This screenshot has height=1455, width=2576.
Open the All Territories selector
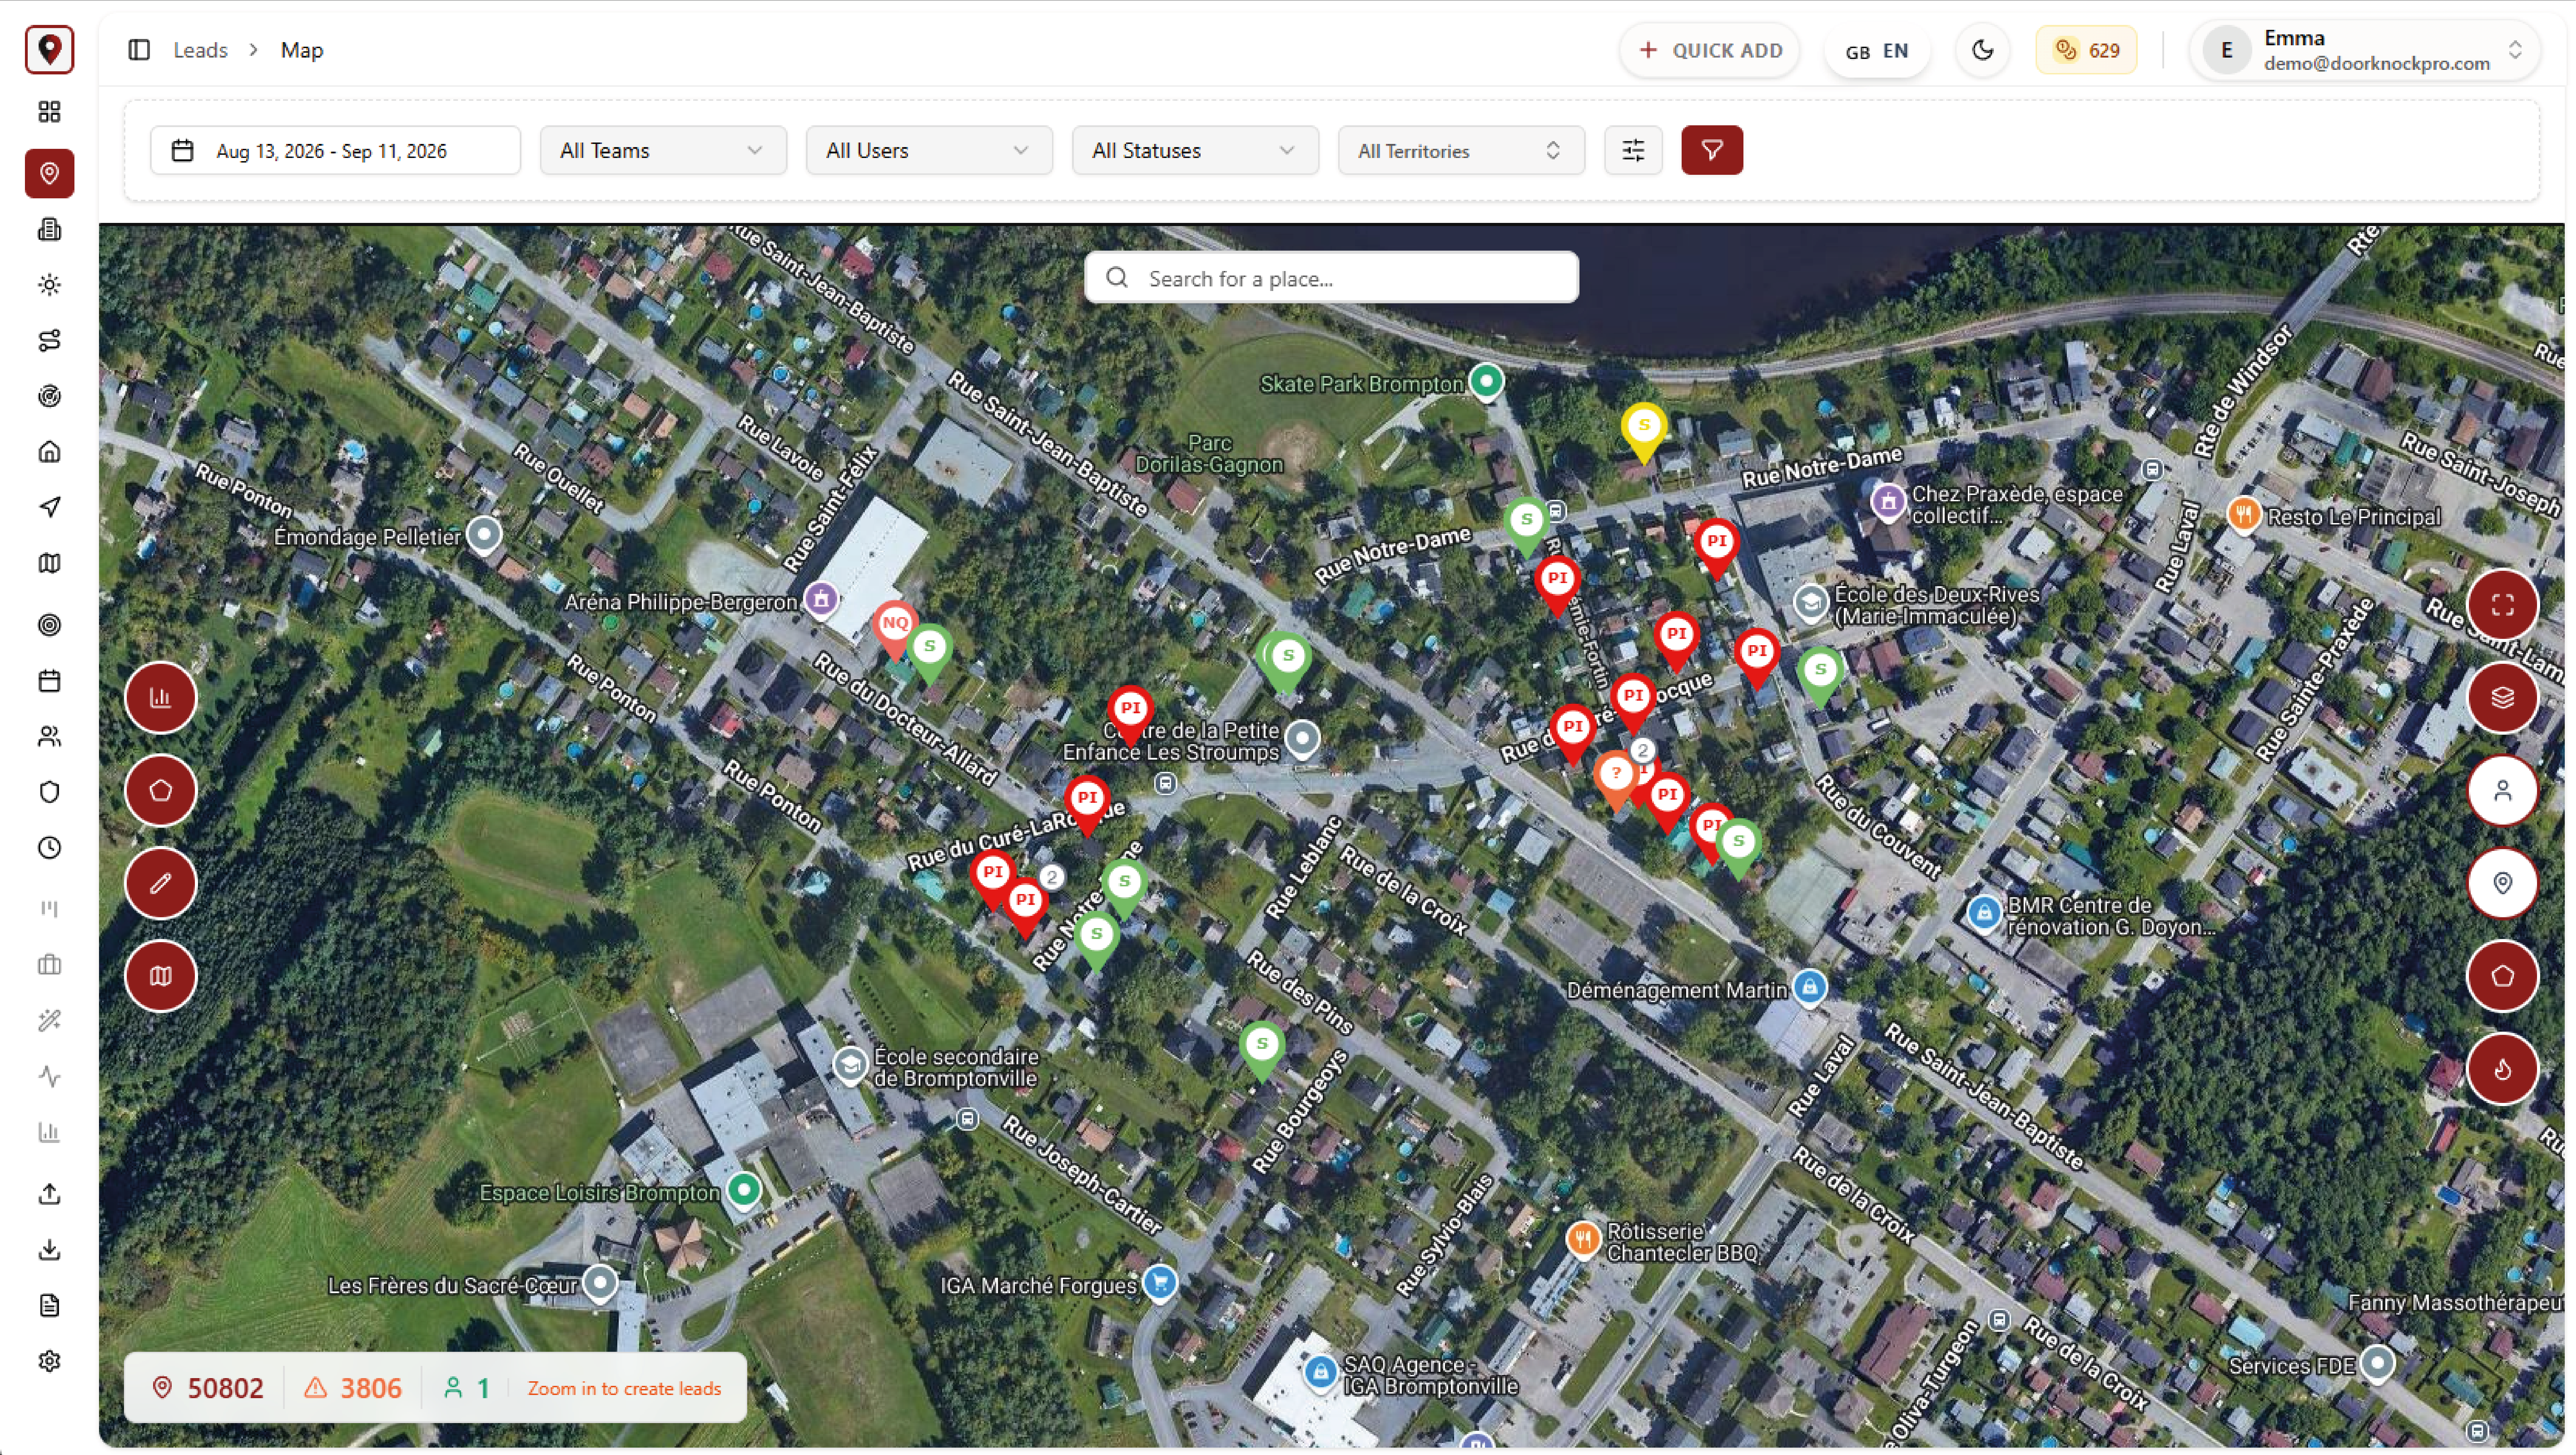tap(1461, 150)
